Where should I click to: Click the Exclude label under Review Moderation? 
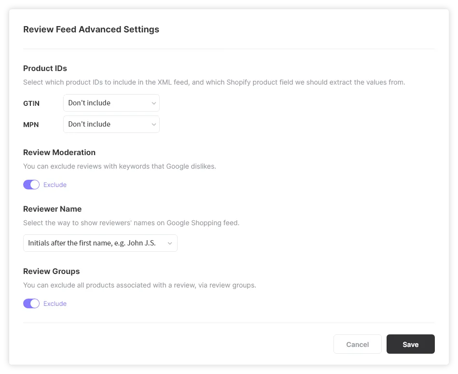pyautogui.click(x=55, y=185)
